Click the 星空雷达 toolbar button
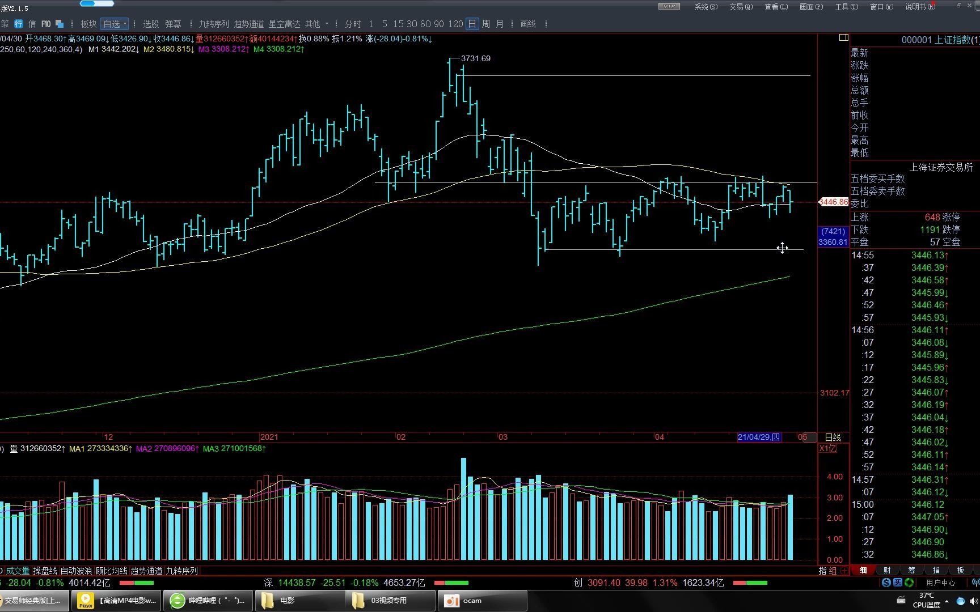The image size is (980, 612). click(x=284, y=24)
